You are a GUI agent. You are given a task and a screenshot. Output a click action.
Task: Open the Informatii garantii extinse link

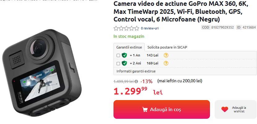coord(136,71)
